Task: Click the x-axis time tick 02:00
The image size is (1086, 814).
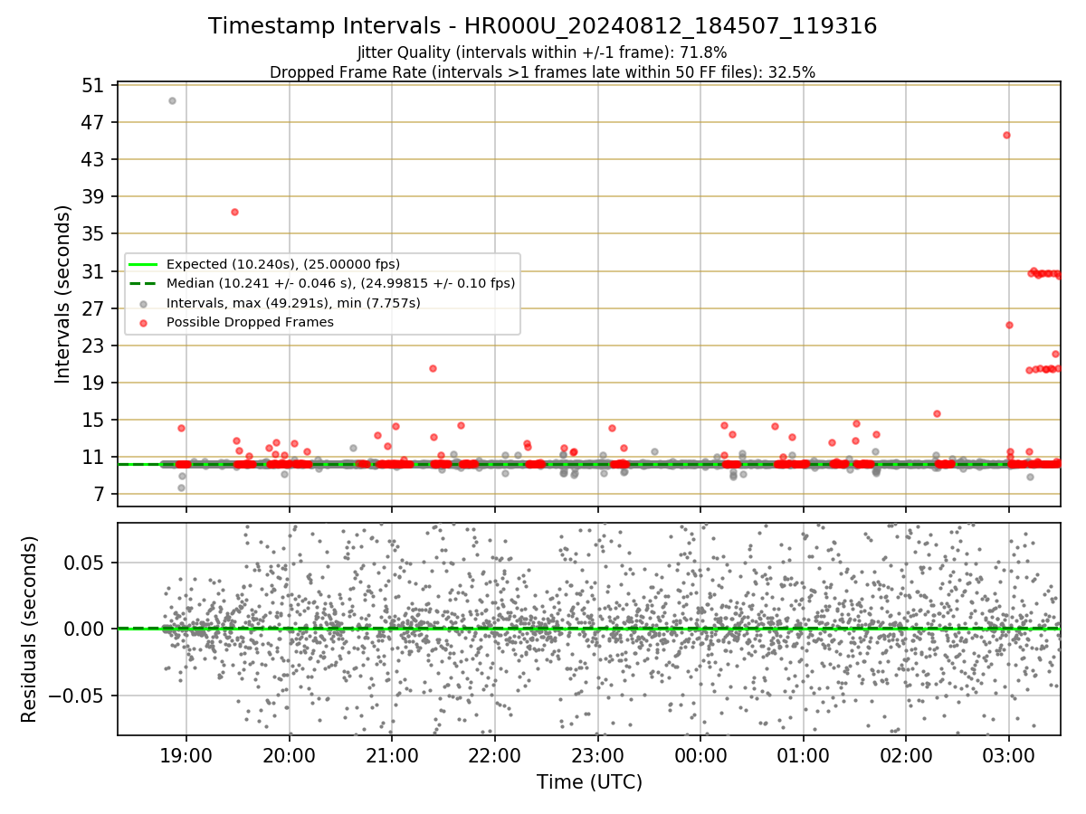Action: [906, 755]
